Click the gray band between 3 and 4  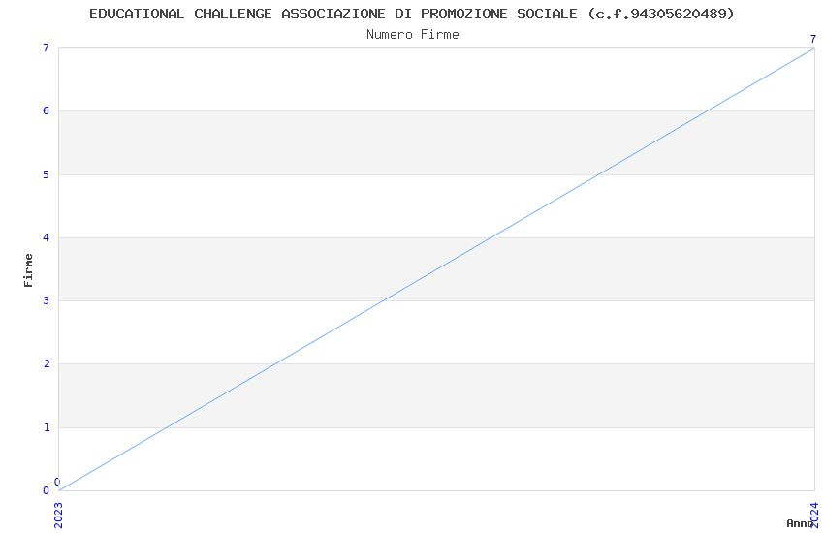tap(242, 268)
